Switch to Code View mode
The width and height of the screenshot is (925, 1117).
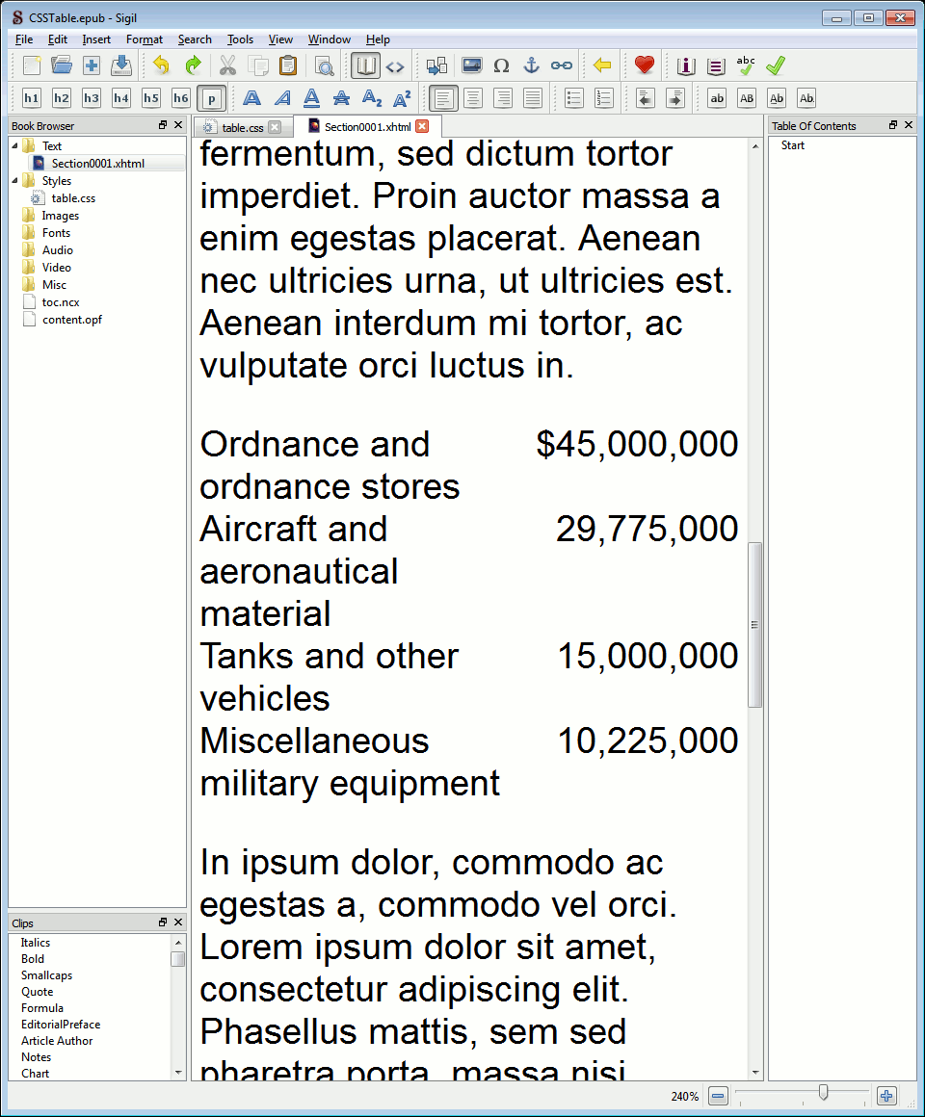pyautogui.click(x=395, y=67)
